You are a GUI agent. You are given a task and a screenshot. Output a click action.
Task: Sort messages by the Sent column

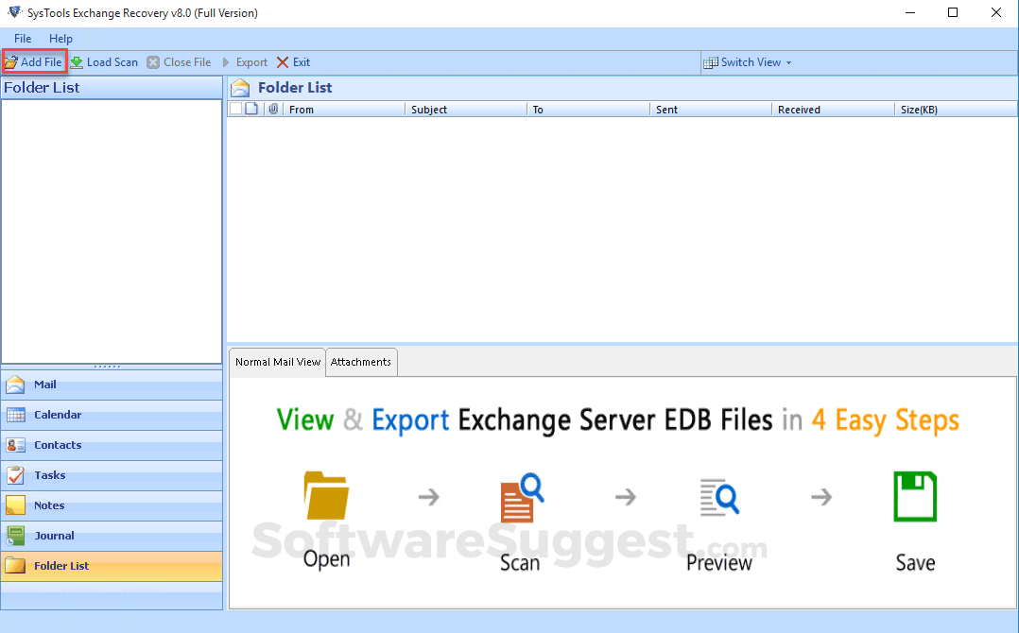[711, 109]
